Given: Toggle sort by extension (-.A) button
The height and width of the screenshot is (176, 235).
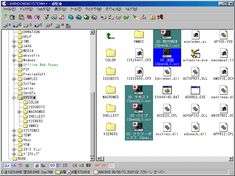Looking at the screenshot, I should (14, 165).
